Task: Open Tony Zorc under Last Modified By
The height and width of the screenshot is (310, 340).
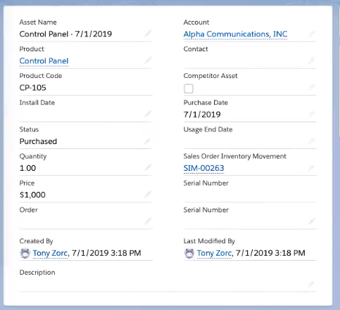Action: (x=214, y=253)
